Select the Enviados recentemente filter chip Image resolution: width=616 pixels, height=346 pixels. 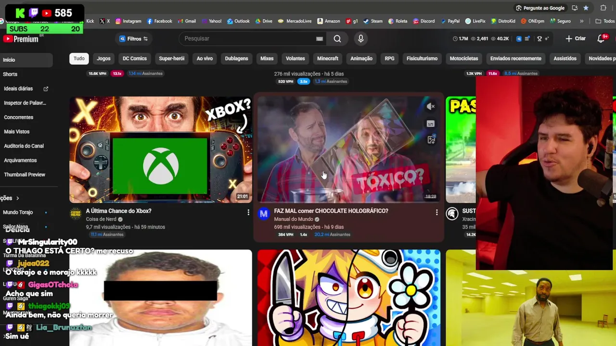[516, 59]
